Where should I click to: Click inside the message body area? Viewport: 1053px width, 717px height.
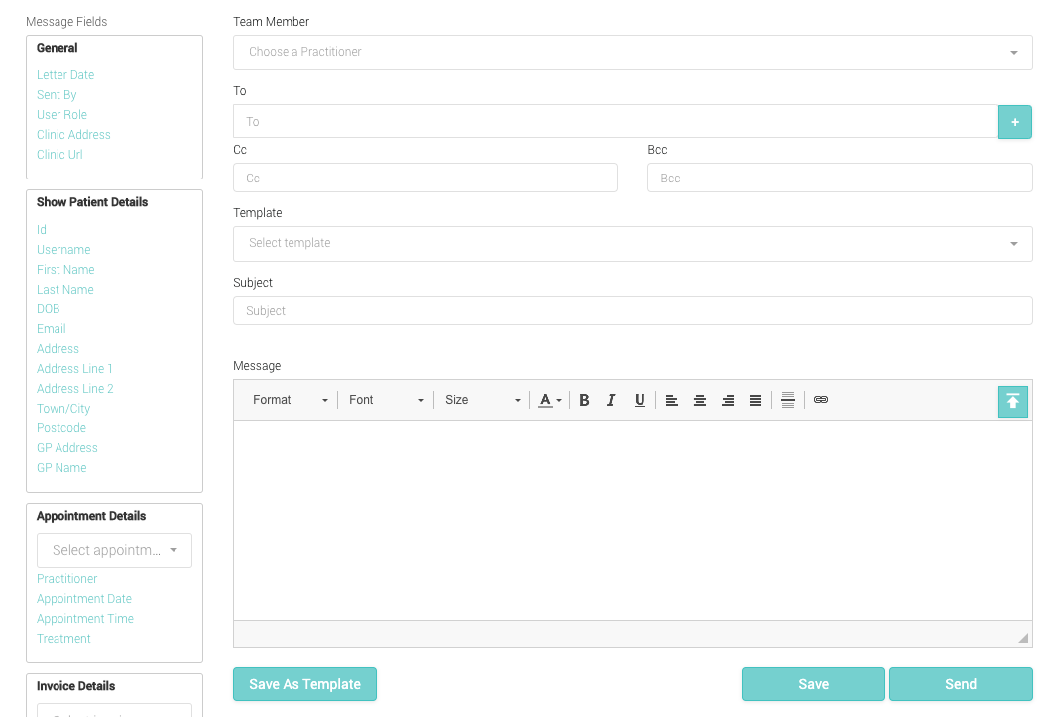633,521
